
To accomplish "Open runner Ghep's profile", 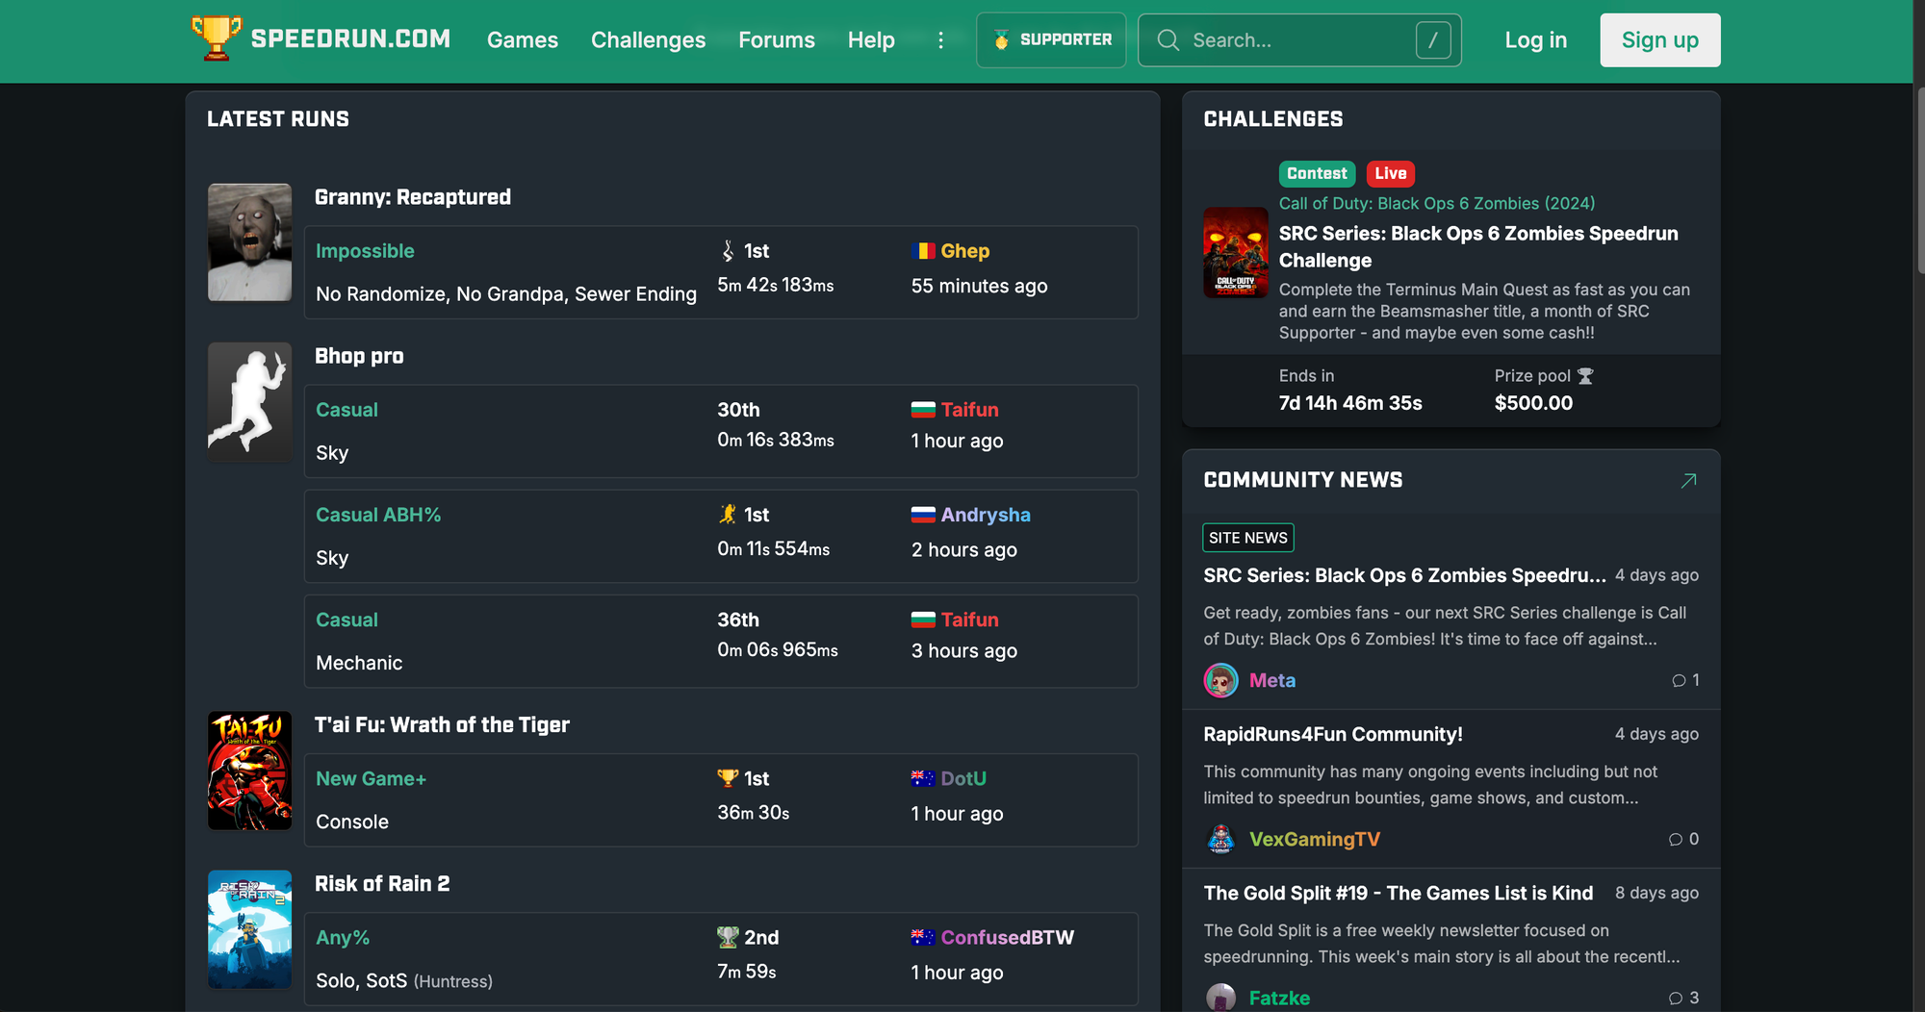I will 965,251.
